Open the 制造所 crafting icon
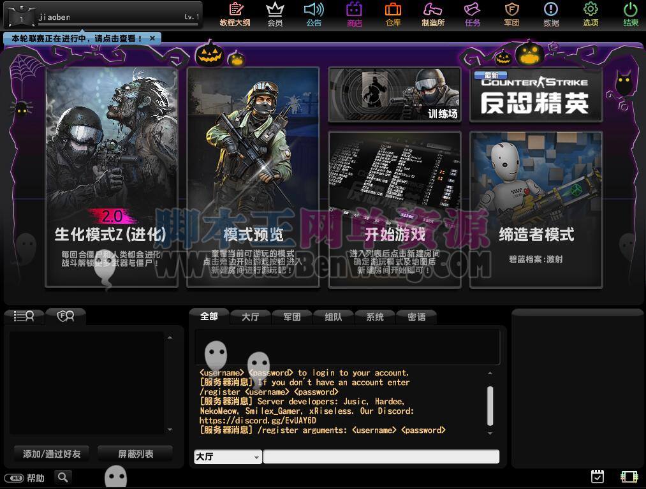The image size is (646, 489). (432, 15)
